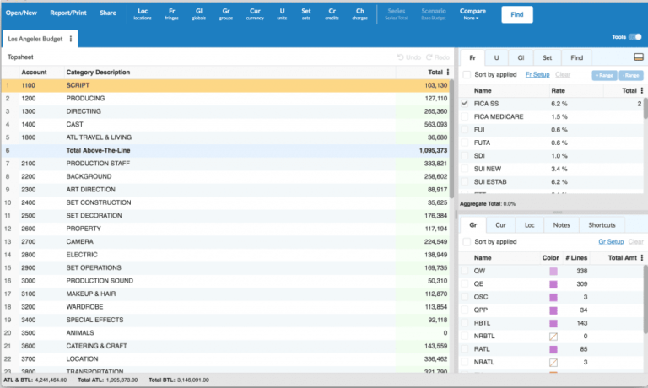Viewport: 648px width, 388px height.
Task: Check the QW group checkbox
Action: point(465,272)
